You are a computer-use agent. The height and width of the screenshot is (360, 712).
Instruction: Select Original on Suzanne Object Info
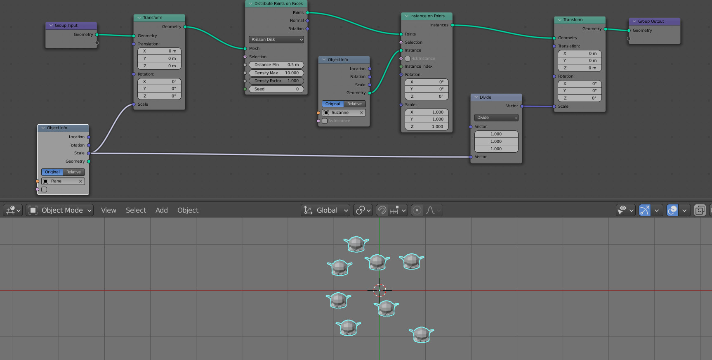pos(332,104)
